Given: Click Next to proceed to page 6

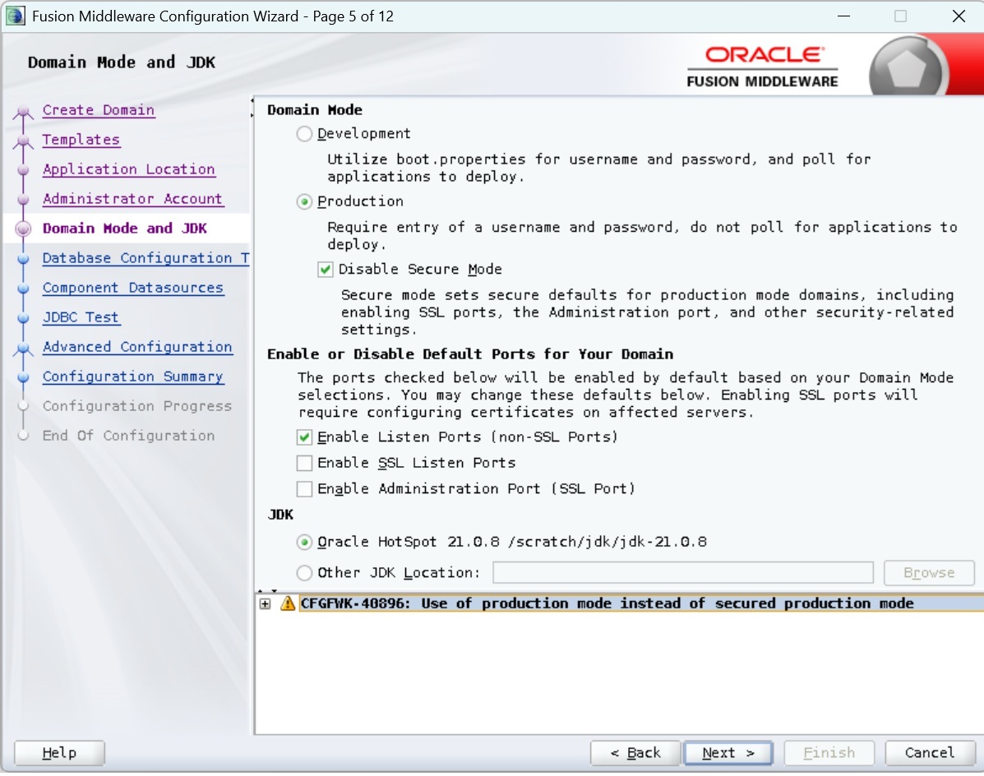Looking at the screenshot, I should point(728,753).
